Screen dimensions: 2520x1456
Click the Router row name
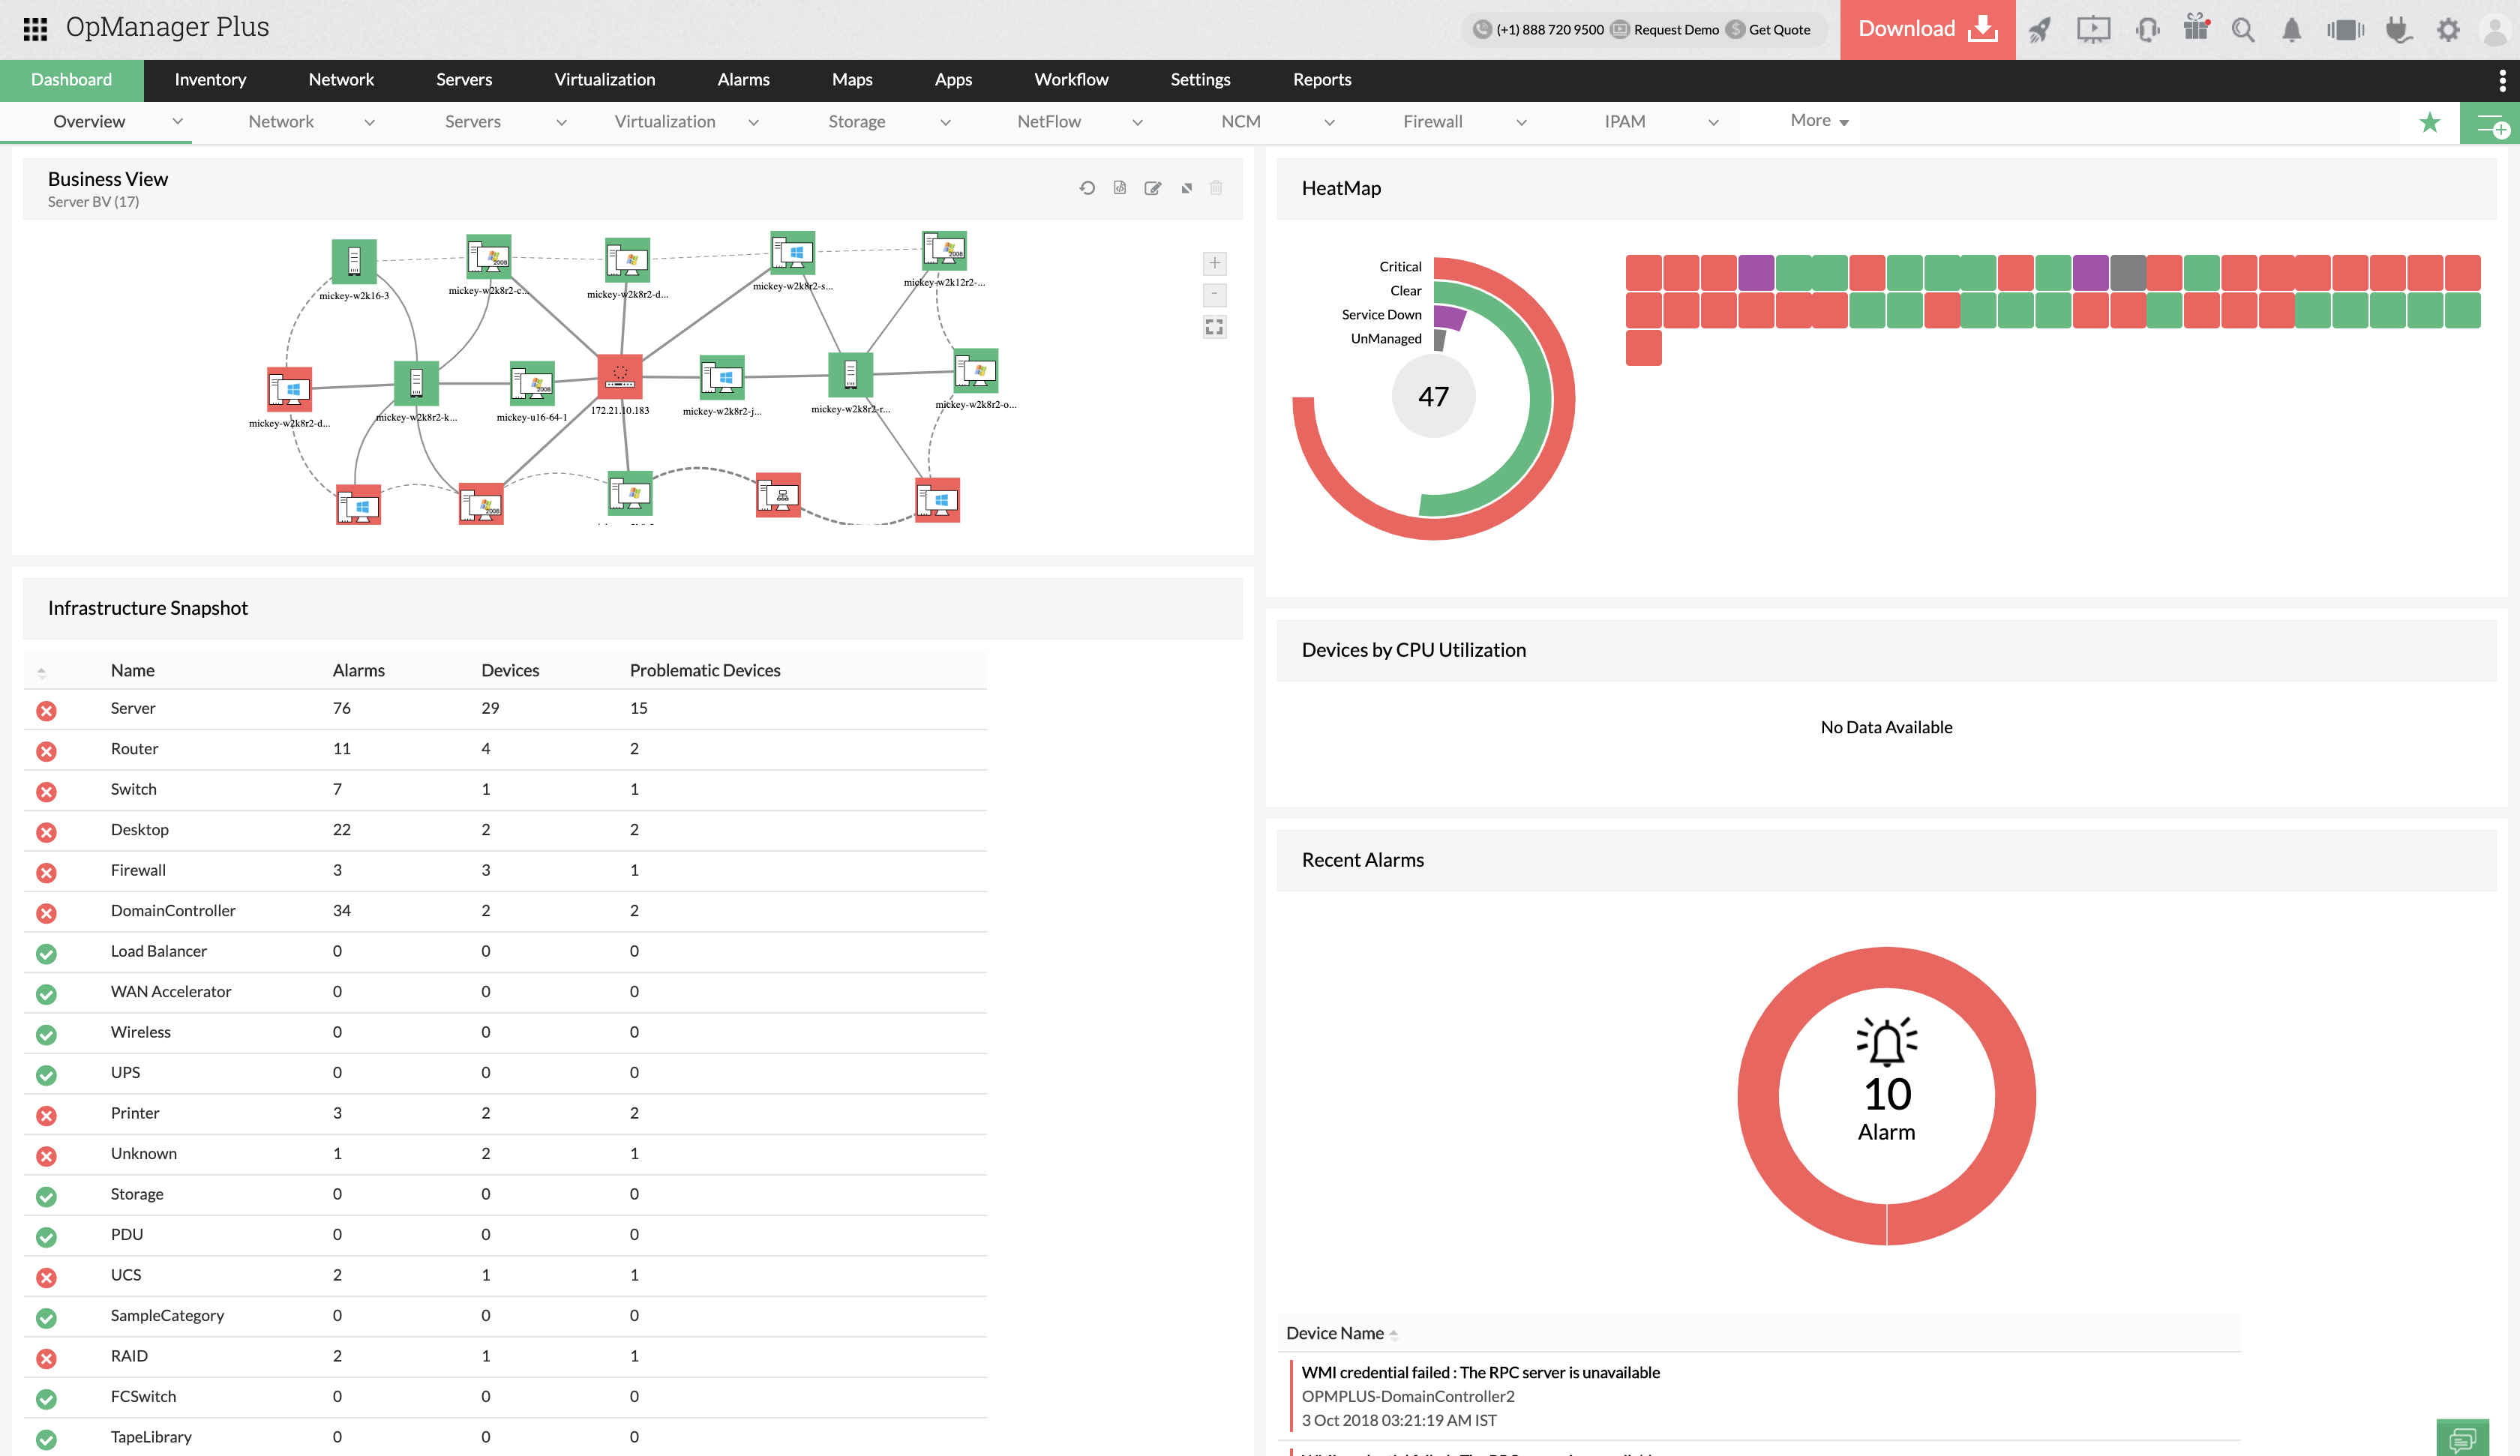pyautogui.click(x=134, y=749)
